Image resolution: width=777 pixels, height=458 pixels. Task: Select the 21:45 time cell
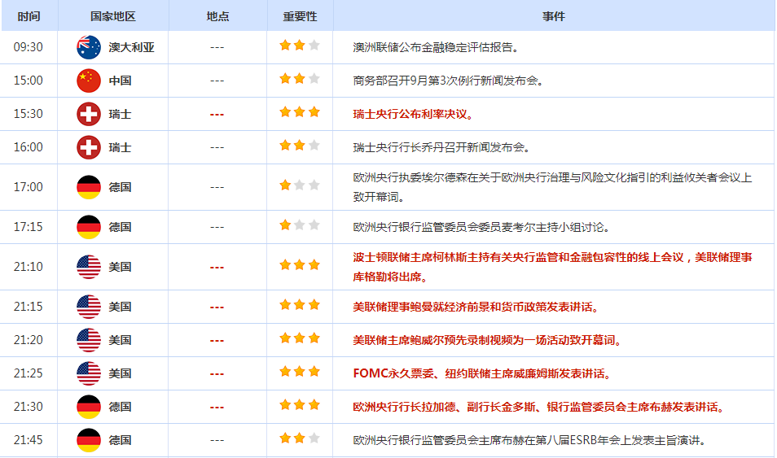coord(29,440)
